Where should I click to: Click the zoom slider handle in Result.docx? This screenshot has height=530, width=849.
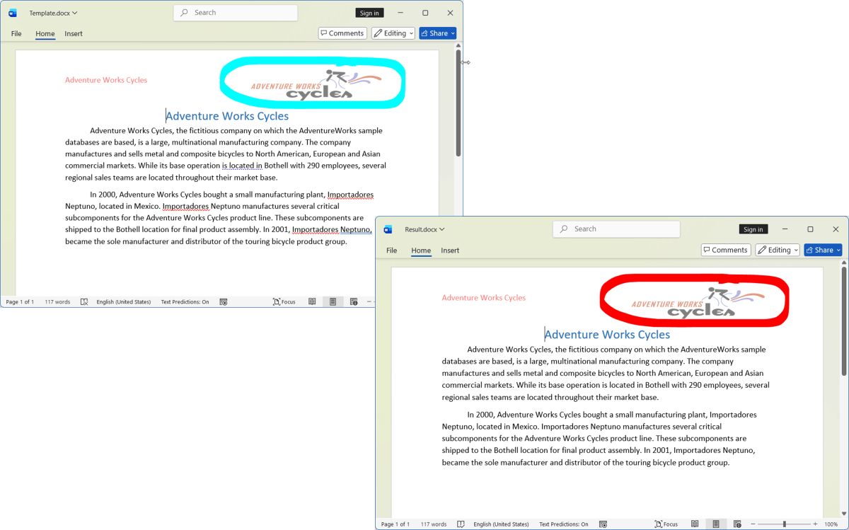tap(784, 524)
